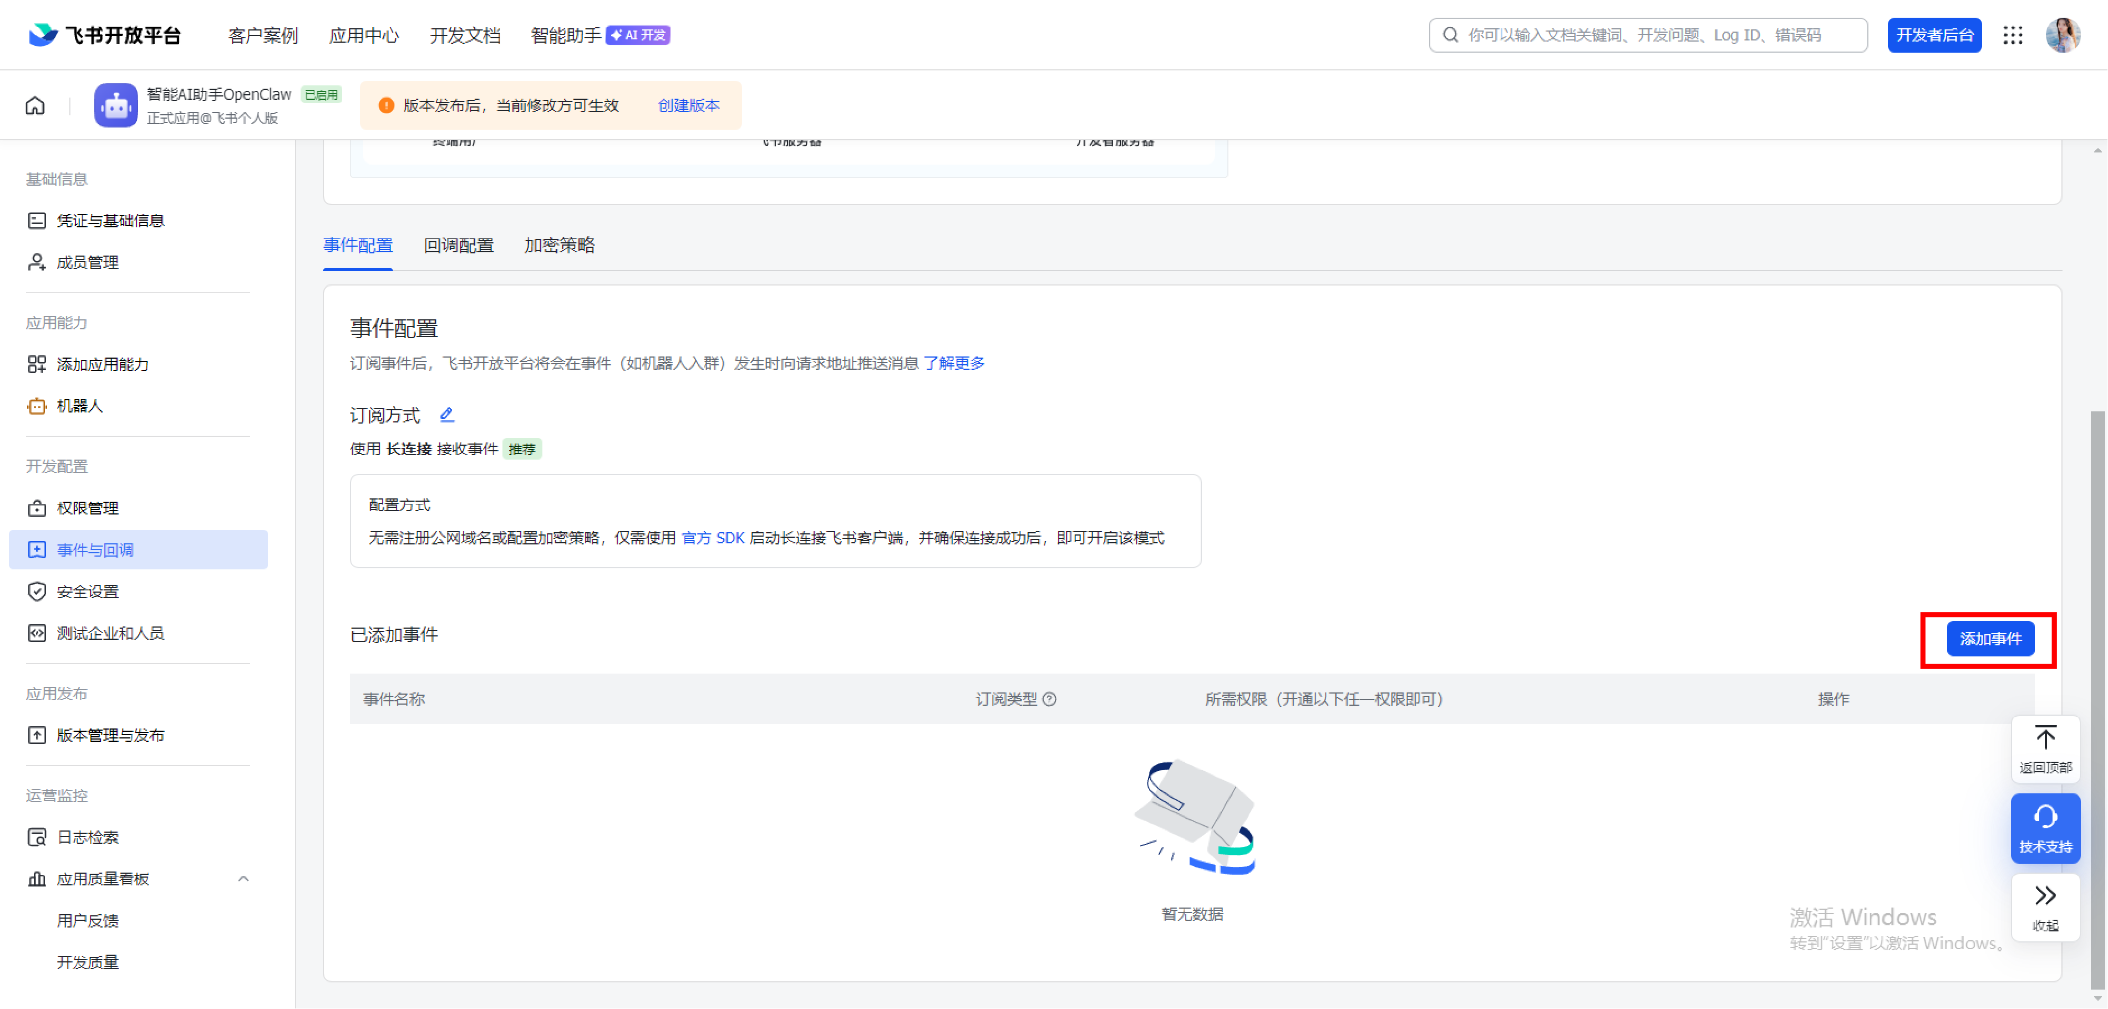Click the pencil icon beside 订阅方式
The height and width of the screenshot is (1009, 2108).
tap(447, 415)
